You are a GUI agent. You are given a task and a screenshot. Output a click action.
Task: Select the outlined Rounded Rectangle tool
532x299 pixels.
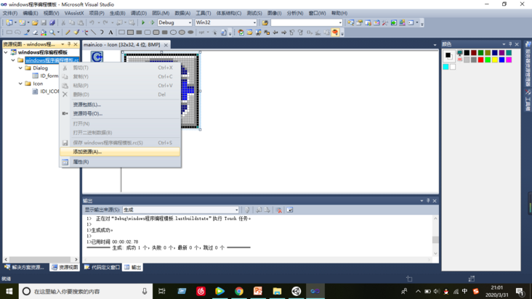pyautogui.click(x=148, y=33)
